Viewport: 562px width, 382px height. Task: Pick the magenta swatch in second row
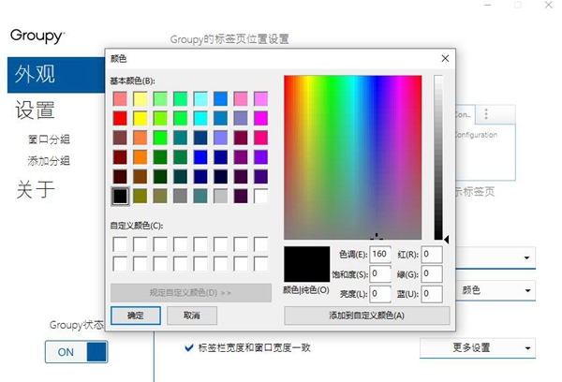click(x=261, y=118)
